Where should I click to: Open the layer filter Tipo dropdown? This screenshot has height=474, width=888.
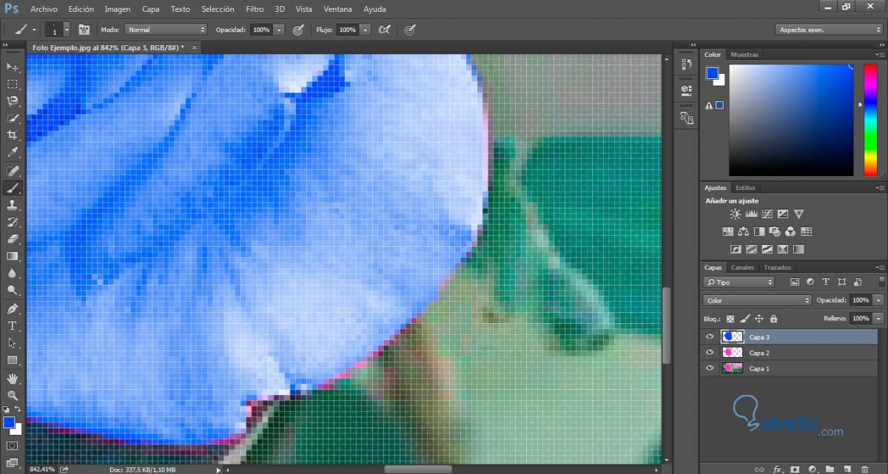coord(738,282)
